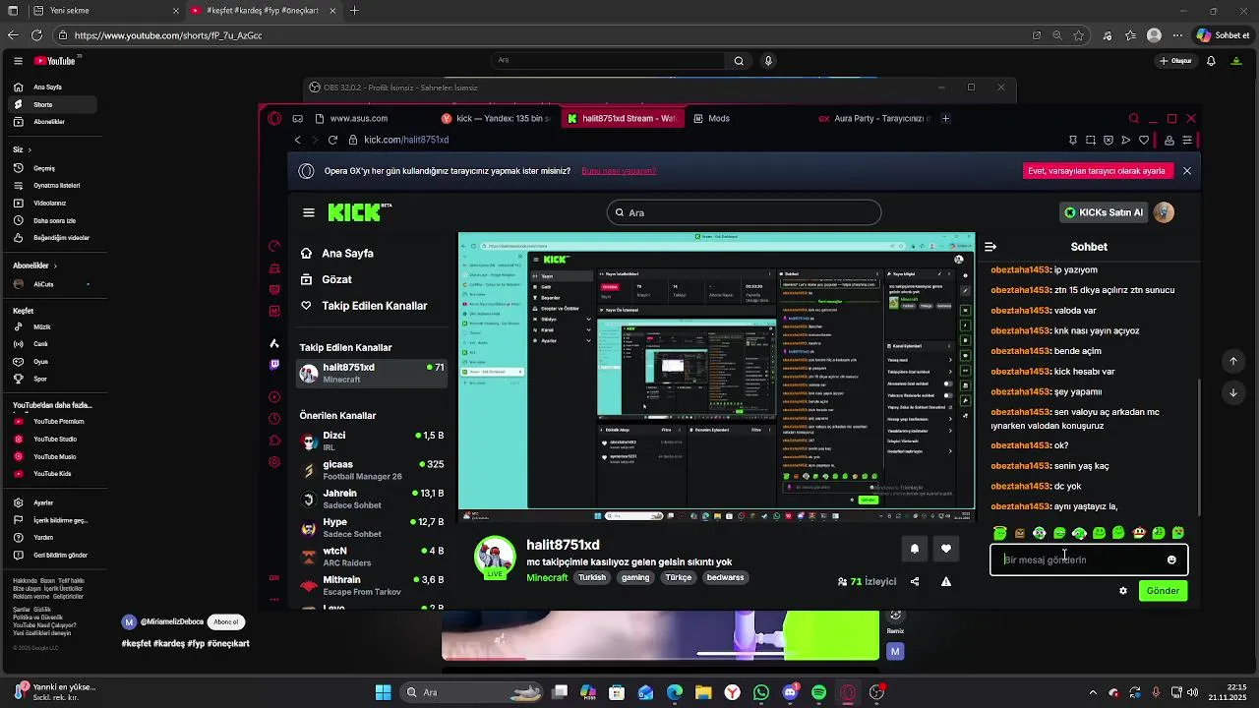
Task: Refresh the Edge page
Action: 36,35
